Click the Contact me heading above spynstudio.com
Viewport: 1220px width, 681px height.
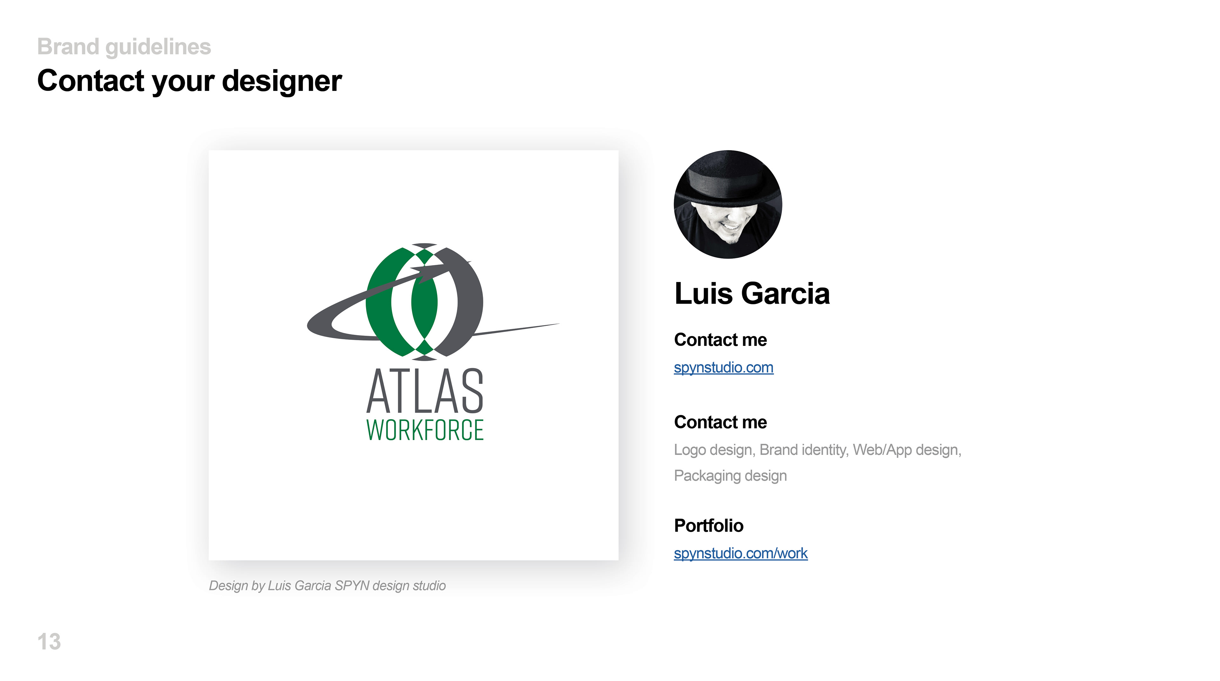(720, 340)
